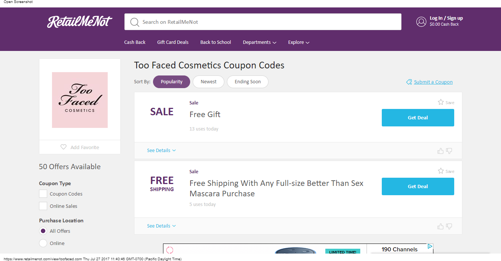Screen dimensions: 501x261
Task: Sort offers by Newest
Action: [208, 82]
